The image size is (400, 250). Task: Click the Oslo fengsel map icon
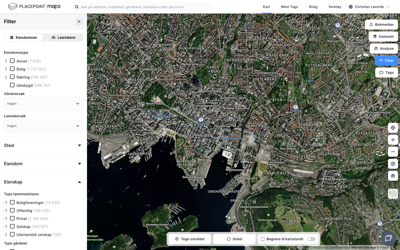(x=288, y=144)
